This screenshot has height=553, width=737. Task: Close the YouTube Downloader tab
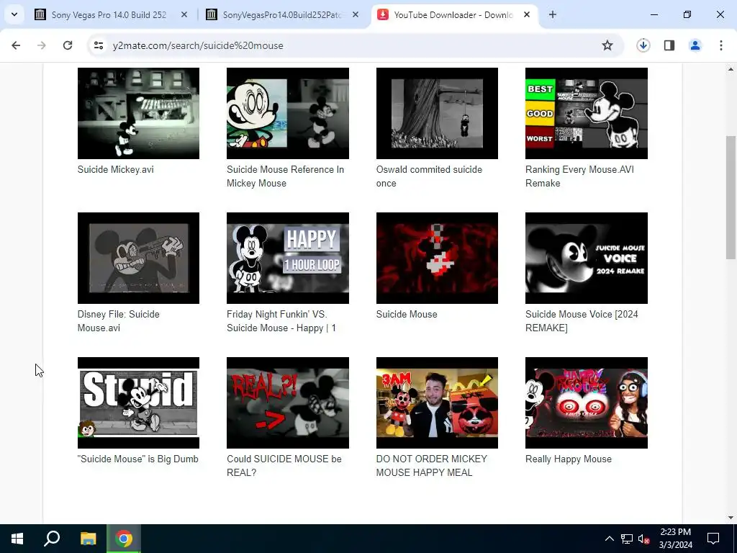pyautogui.click(x=527, y=15)
